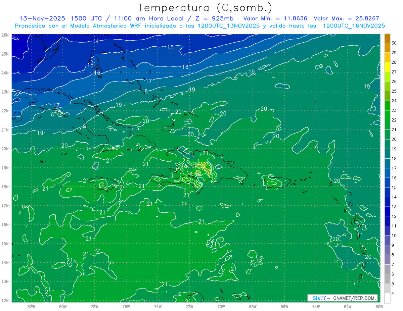Click the "14" contour label on the map
Screen dimensions: 403x311
pyautogui.click(x=96, y=42)
